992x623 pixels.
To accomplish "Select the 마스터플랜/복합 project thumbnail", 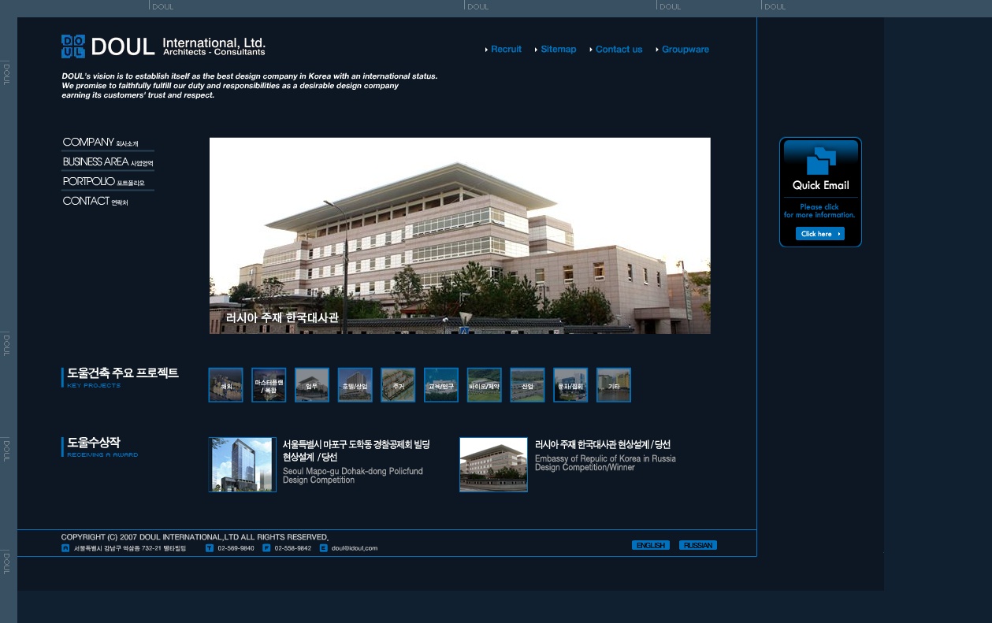I will pos(269,385).
